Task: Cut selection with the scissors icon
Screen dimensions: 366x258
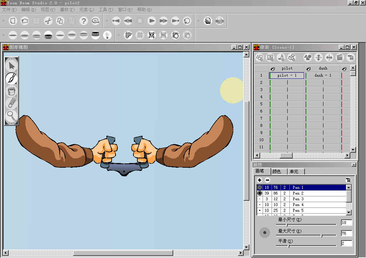Action: coord(48,21)
